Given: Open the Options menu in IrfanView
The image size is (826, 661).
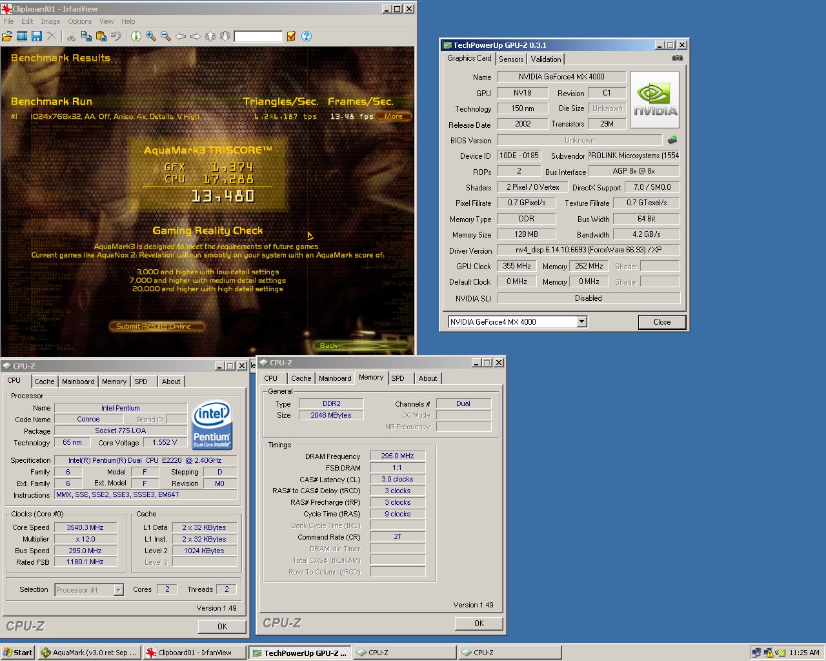Looking at the screenshot, I should point(80,21).
